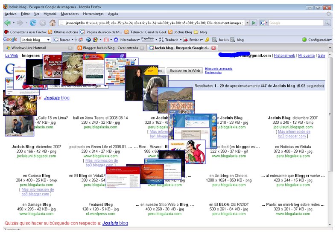Go forward with the forward arrow

[x=20, y=23]
